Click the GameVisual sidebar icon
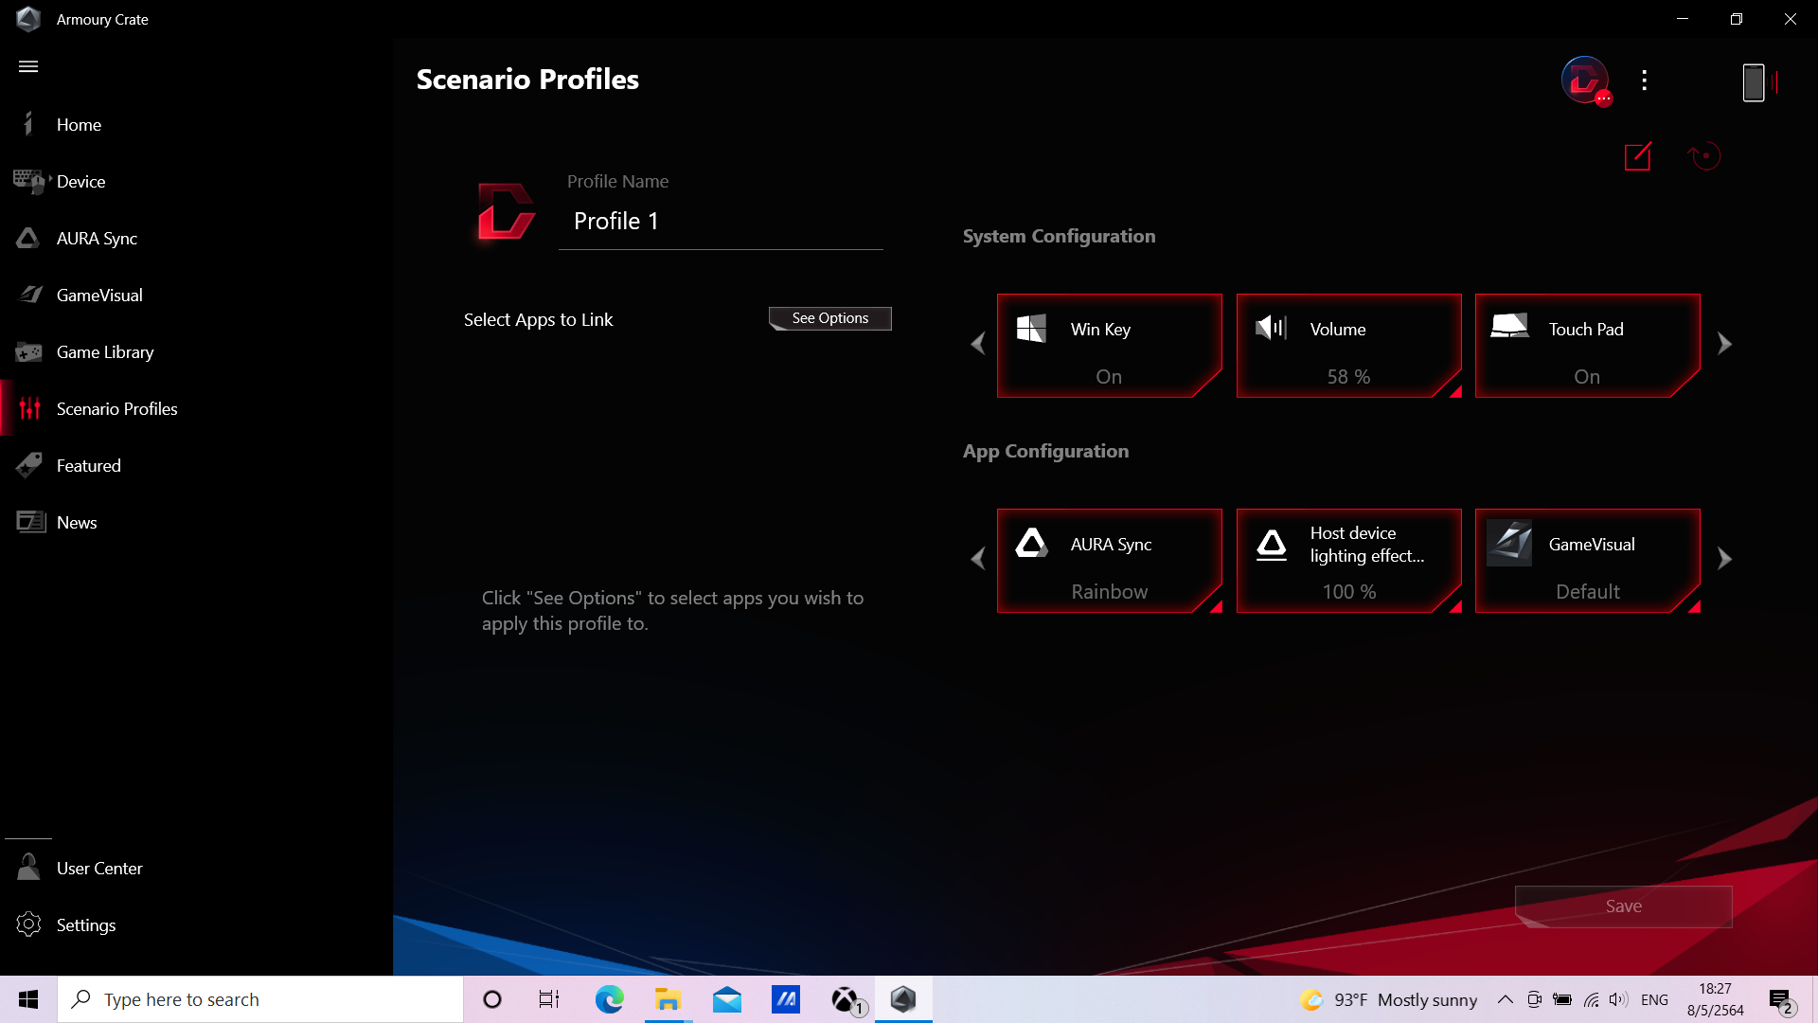1818x1023 pixels. (x=30, y=295)
